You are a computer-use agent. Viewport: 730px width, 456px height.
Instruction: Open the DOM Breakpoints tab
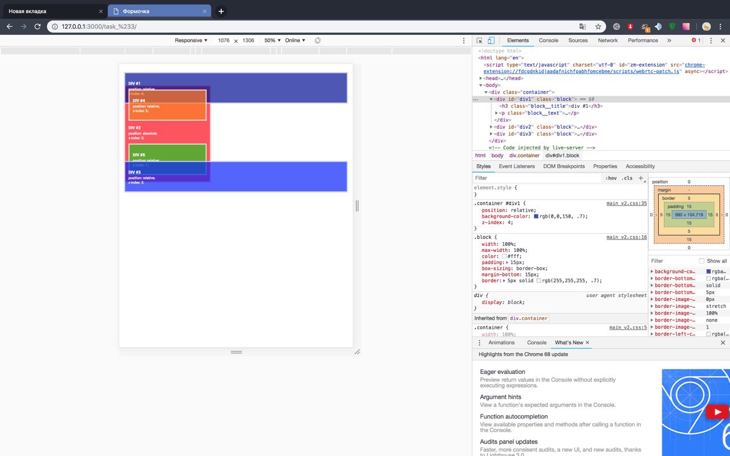pos(564,166)
